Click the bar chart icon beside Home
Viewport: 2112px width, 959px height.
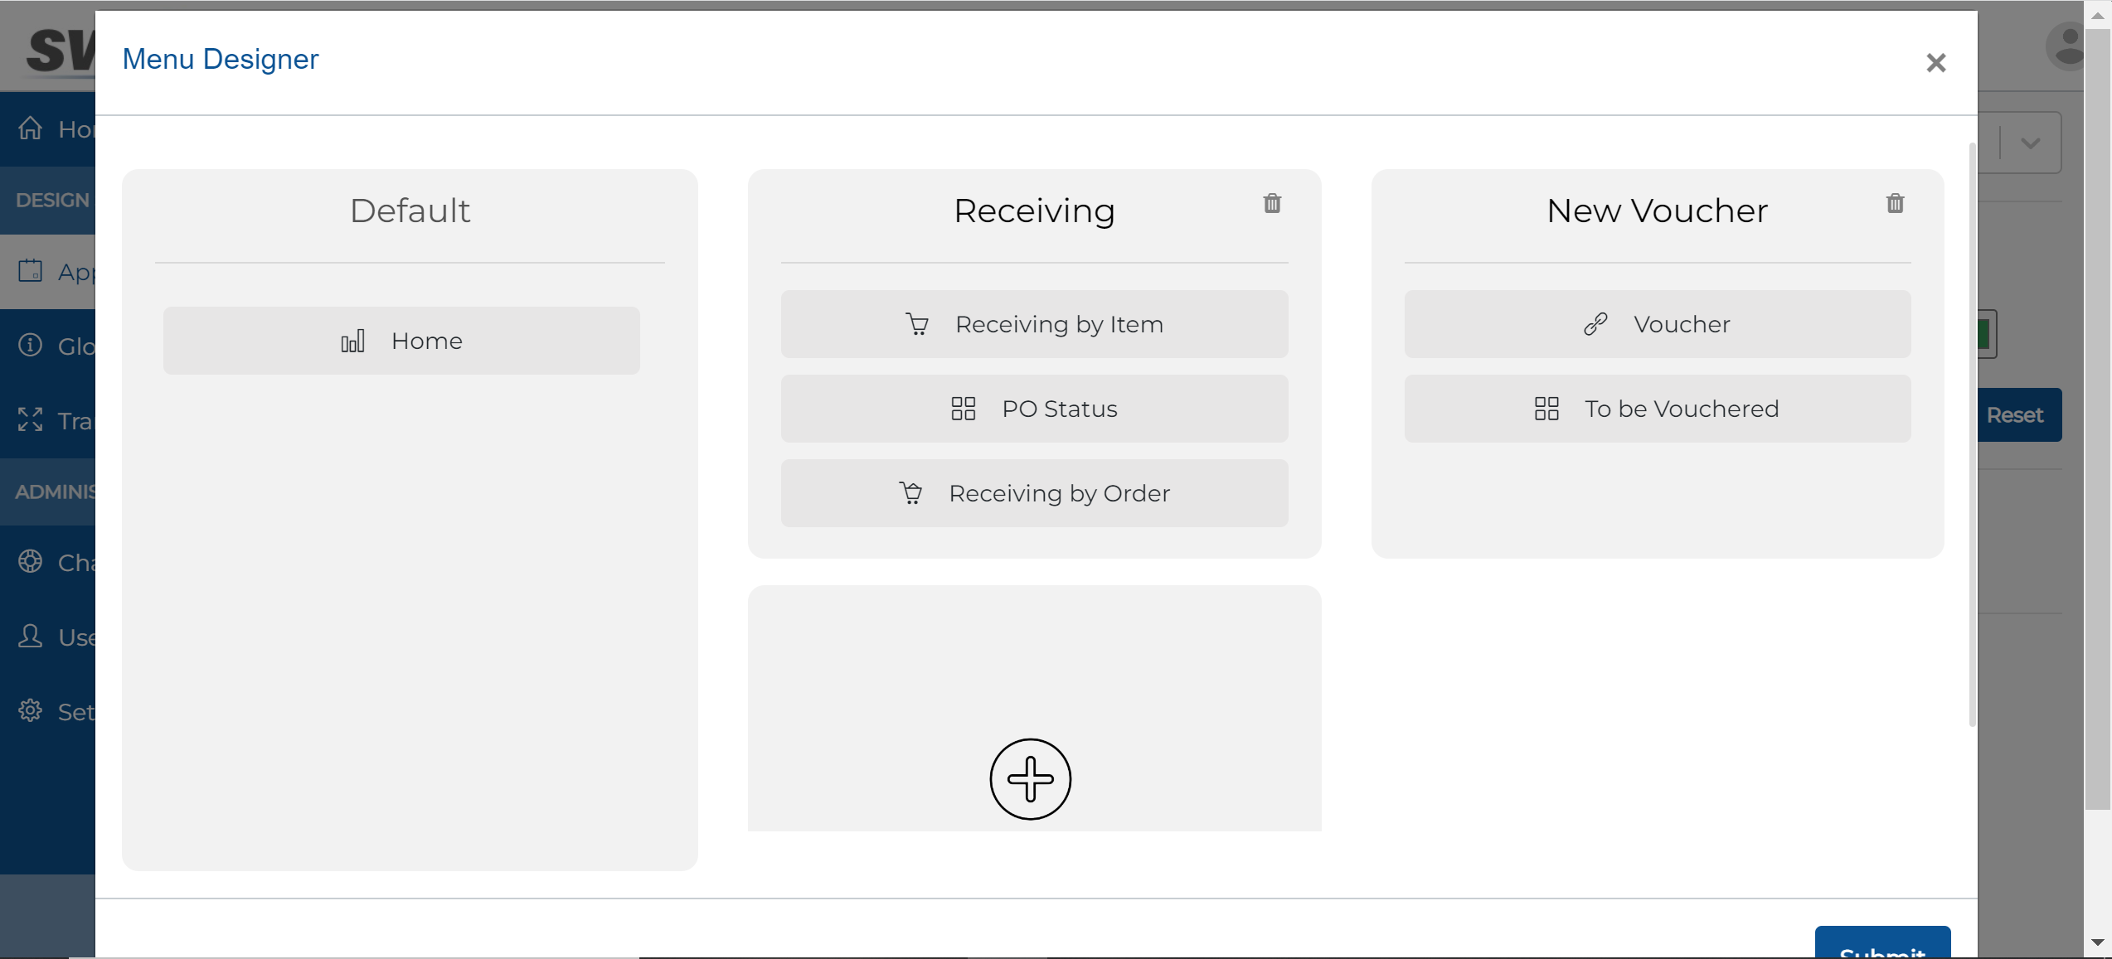(352, 341)
